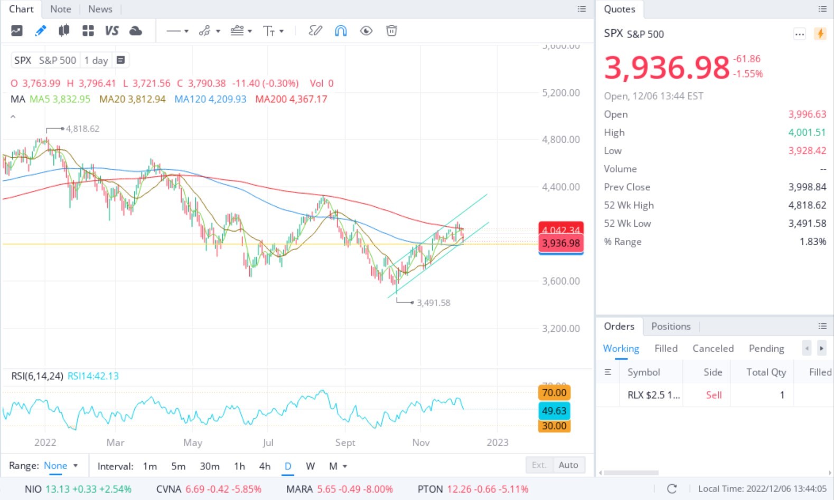Open the M monthly interval dropdown
The width and height of the screenshot is (834, 500).
click(338, 466)
